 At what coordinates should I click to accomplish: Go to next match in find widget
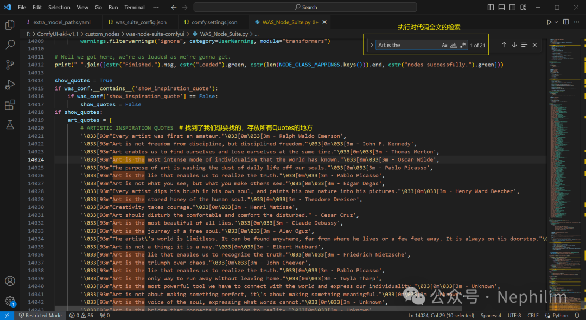point(514,45)
